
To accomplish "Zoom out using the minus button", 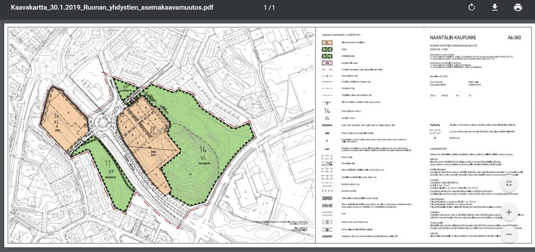I will tap(508, 235).
